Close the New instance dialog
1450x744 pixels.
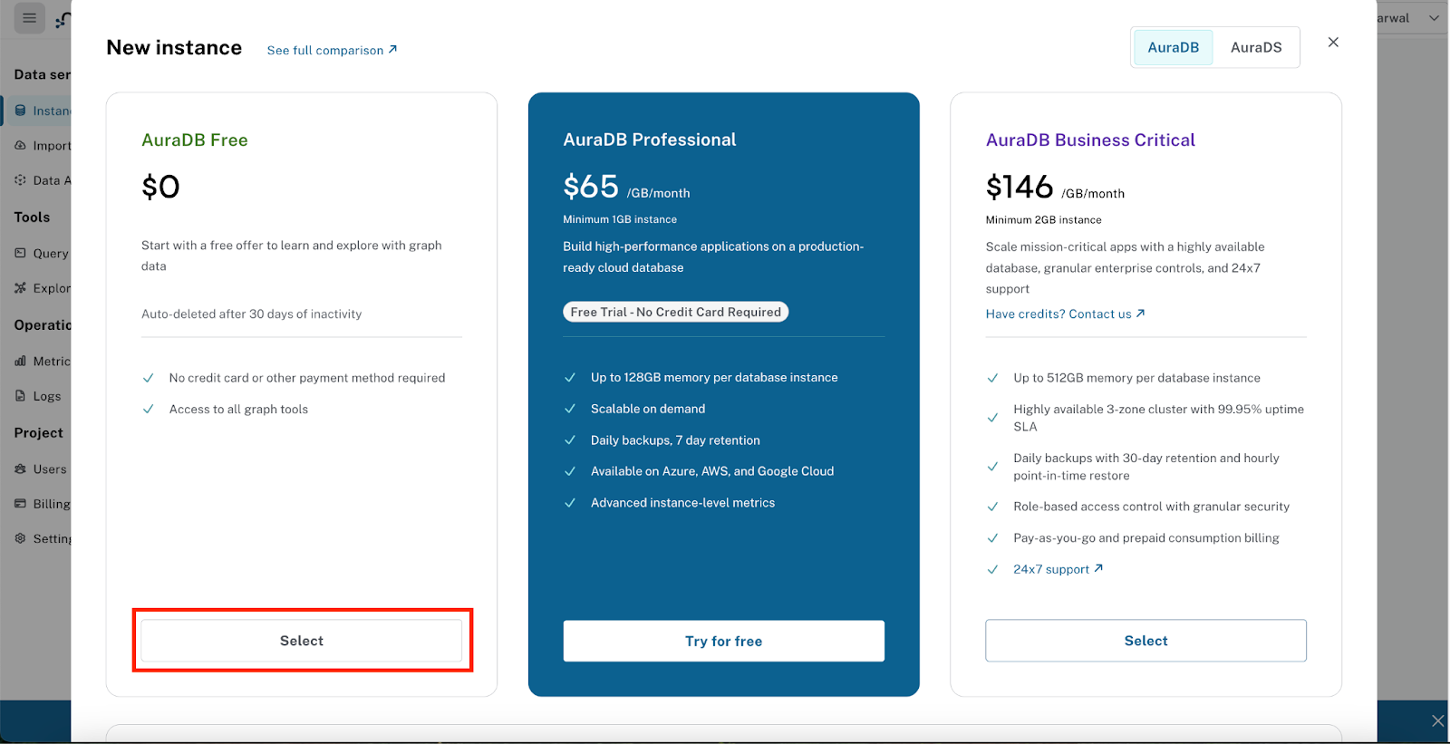[x=1333, y=43]
